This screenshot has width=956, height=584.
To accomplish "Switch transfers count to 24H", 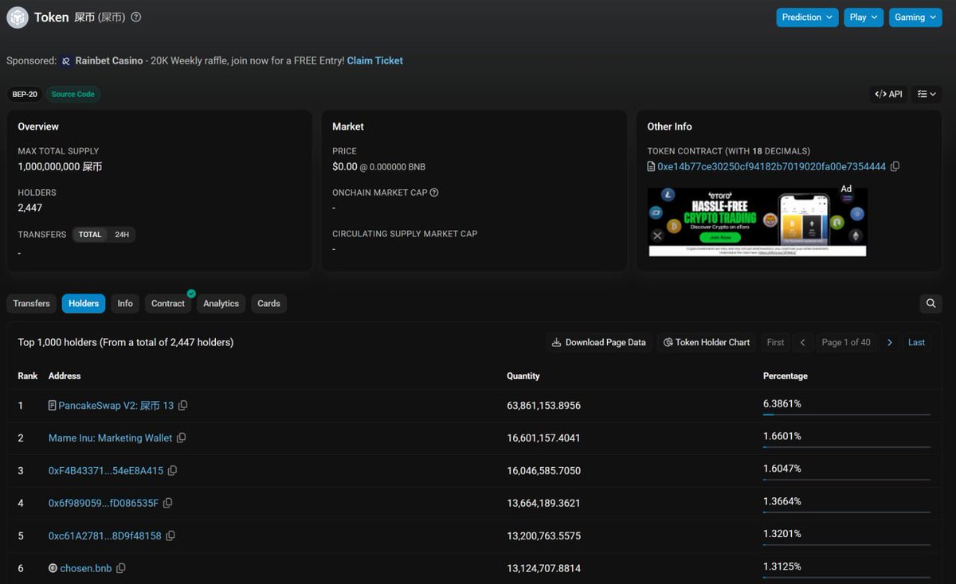I will (x=122, y=235).
